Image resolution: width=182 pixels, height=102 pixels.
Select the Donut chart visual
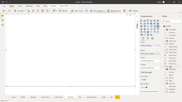point(155,26)
